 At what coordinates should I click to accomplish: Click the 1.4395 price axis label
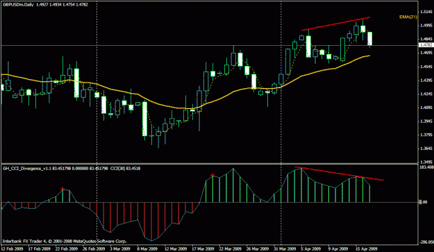(x=426, y=81)
